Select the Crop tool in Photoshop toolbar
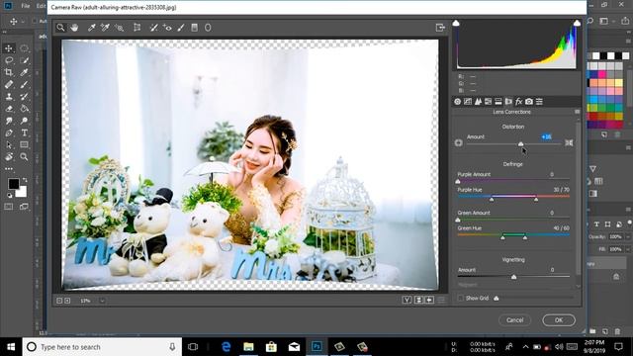This screenshot has width=633, height=356. (9, 72)
